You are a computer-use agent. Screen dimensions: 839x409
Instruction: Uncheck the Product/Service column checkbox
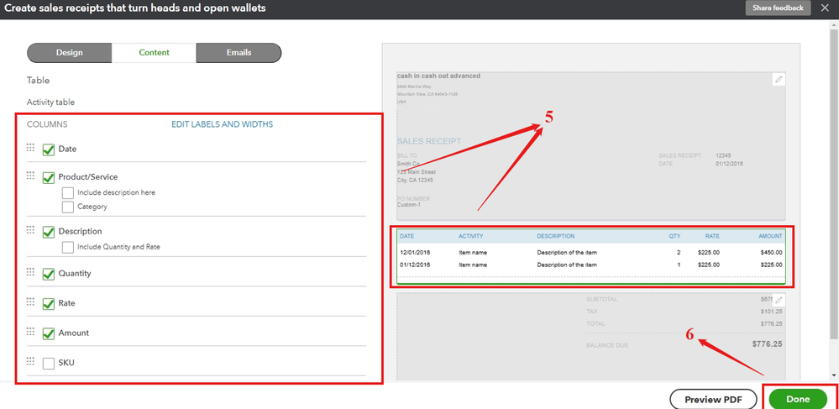pyautogui.click(x=49, y=177)
